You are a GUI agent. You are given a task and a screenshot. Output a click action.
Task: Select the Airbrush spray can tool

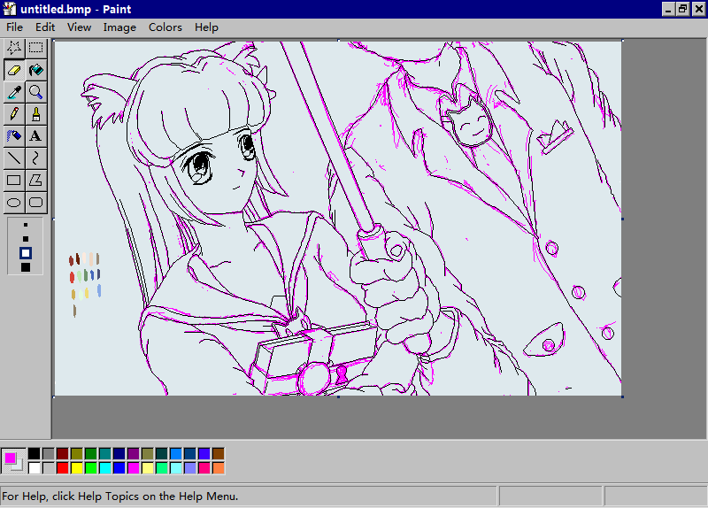[x=14, y=136]
